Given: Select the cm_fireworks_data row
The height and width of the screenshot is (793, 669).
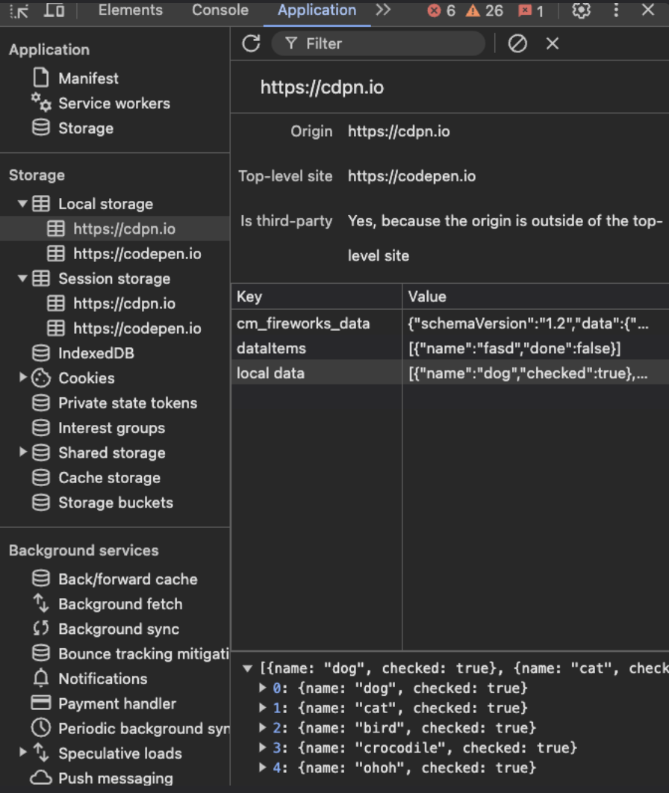Looking at the screenshot, I should [303, 323].
